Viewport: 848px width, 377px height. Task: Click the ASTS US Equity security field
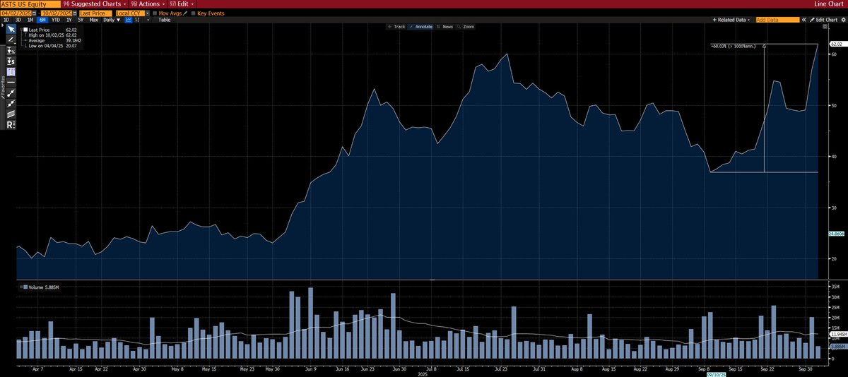click(x=30, y=4)
